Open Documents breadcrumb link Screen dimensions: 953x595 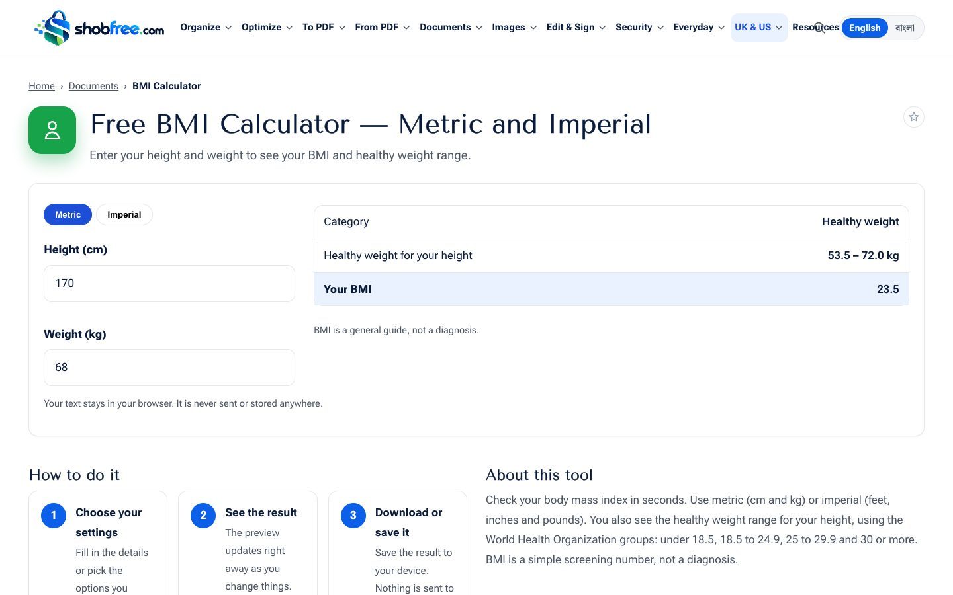(x=93, y=86)
